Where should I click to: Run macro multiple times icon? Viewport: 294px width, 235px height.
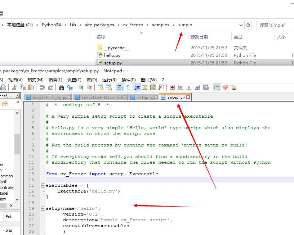tap(197, 87)
